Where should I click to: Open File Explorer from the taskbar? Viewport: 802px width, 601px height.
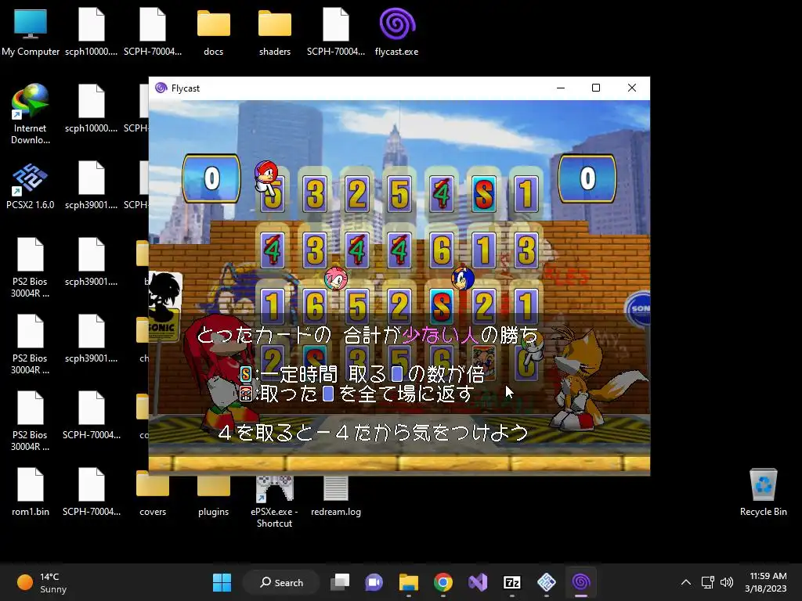[409, 582]
